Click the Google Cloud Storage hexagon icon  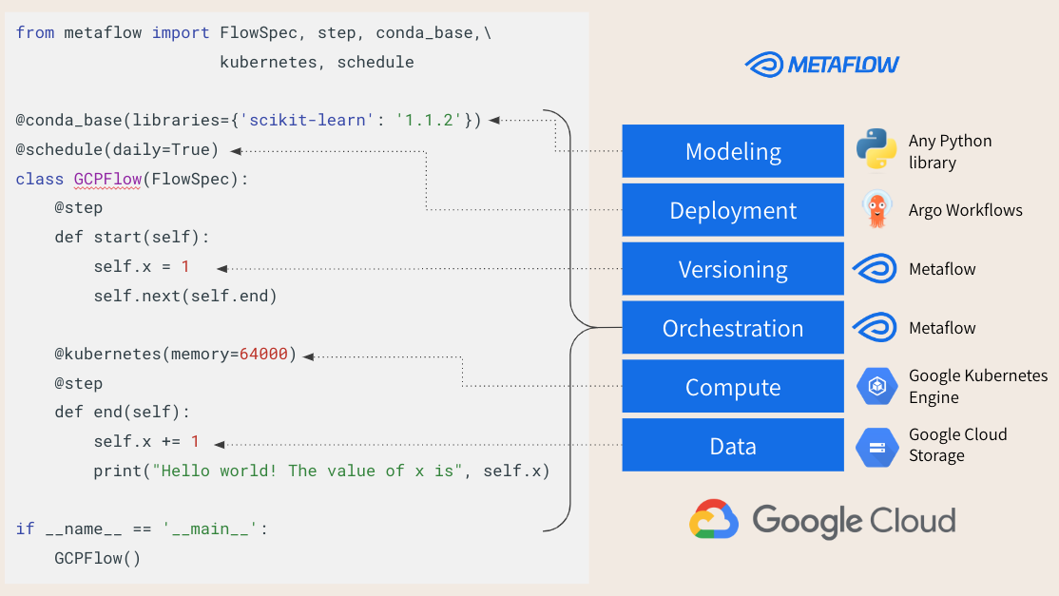pos(876,446)
